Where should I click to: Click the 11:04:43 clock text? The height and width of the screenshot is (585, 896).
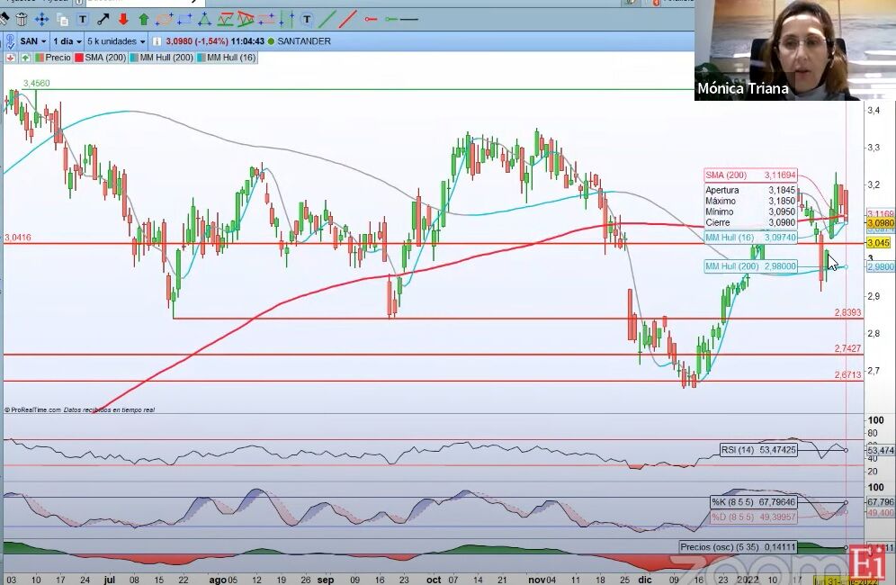248,41
